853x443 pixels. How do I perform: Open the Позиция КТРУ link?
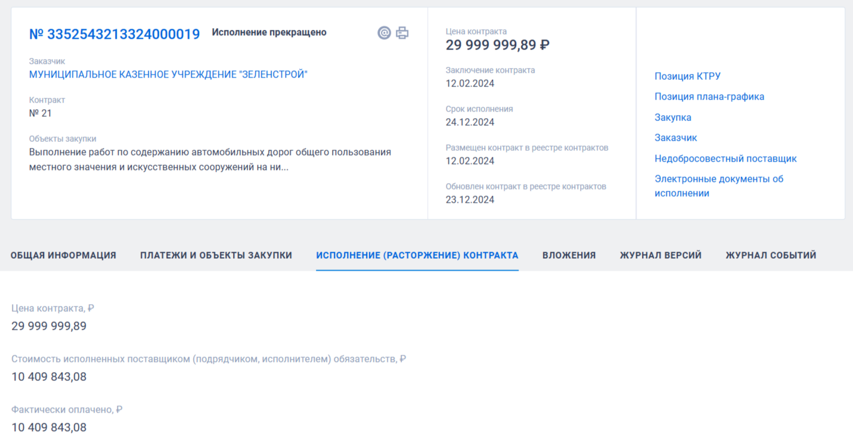(688, 76)
